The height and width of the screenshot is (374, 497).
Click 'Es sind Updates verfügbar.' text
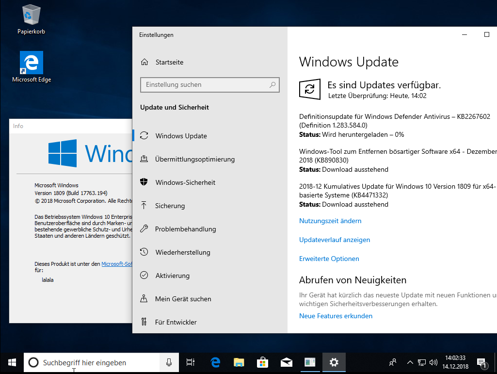[384, 85]
